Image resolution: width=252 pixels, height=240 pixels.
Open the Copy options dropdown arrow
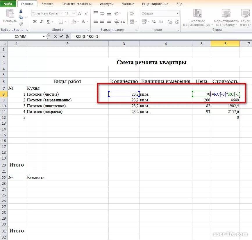click(25, 17)
